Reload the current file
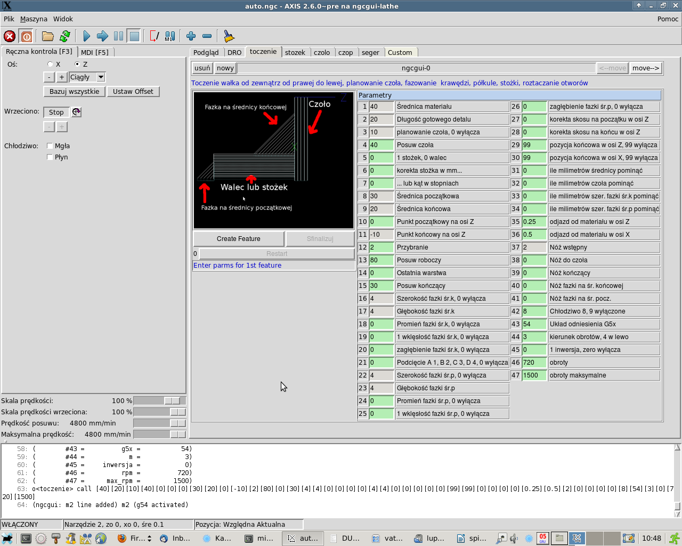Image resolution: width=682 pixels, height=546 pixels. point(65,36)
